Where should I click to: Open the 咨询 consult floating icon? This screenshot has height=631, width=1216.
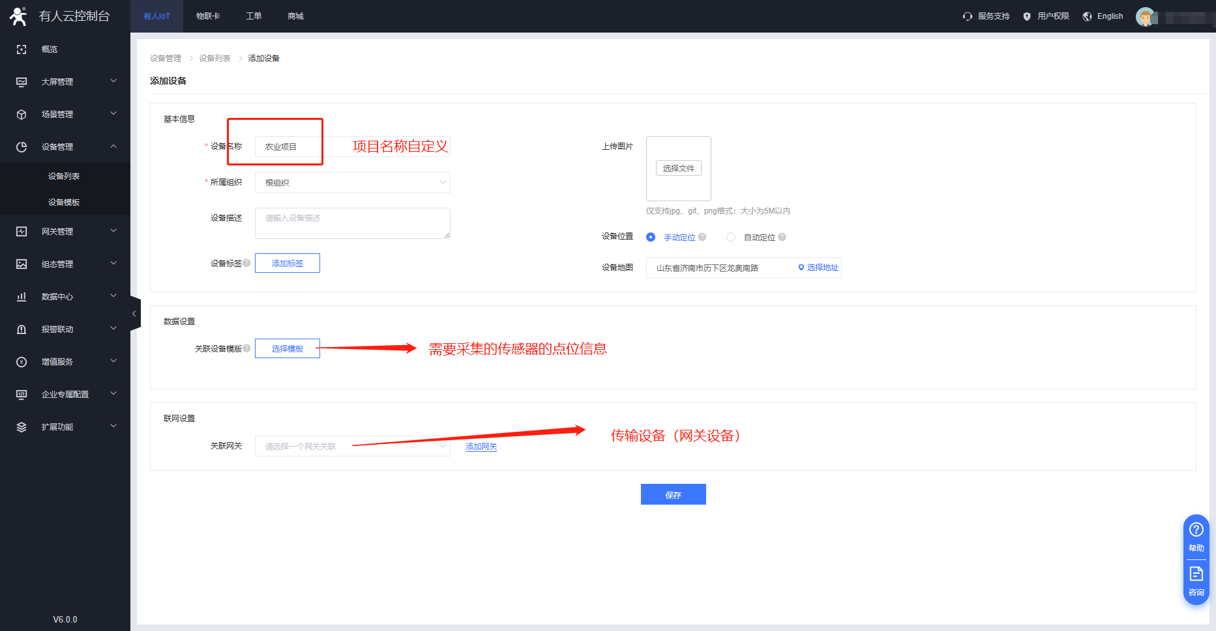click(x=1196, y=580)
